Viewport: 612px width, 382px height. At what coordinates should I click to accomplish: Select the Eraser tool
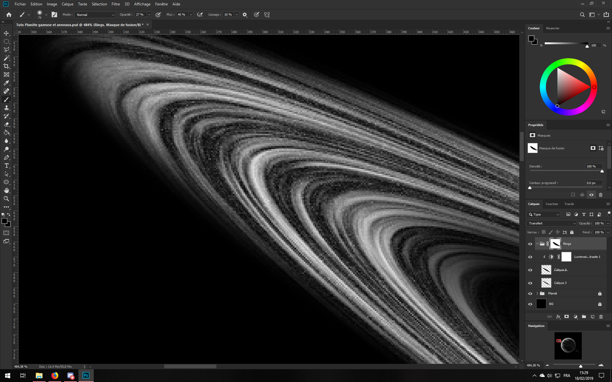coord(6,124)
